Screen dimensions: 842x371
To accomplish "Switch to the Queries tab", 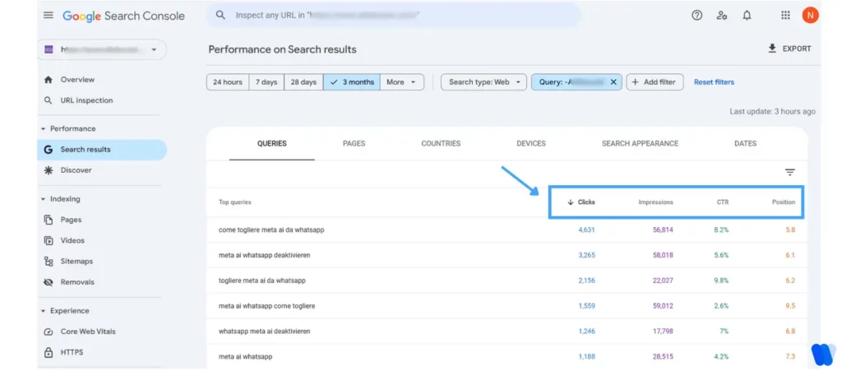I will 271,143.
